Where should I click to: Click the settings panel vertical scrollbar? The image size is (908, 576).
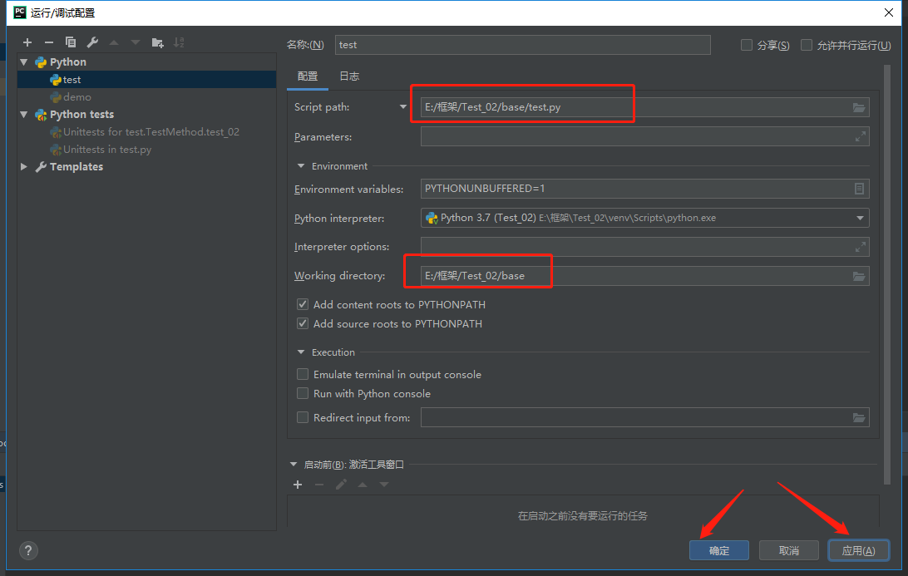886,275
